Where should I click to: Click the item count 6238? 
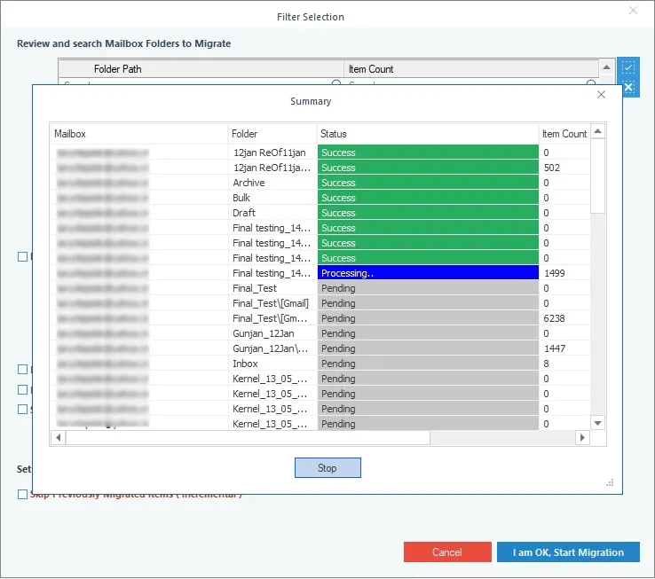click(x=554, y=318)
